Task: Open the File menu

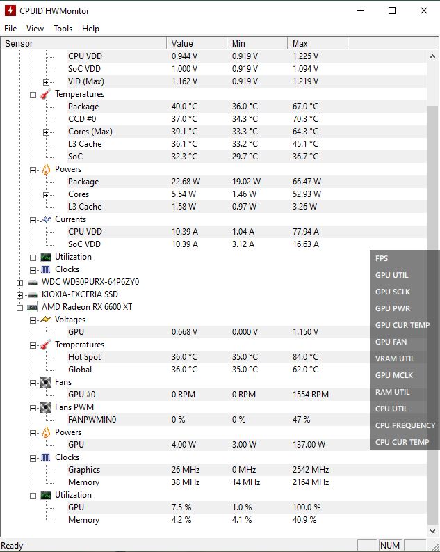Action: click(10, 29)
